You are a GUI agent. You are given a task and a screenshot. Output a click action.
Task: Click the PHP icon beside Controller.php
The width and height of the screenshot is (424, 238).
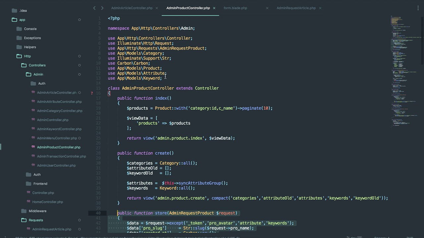point(28,193)
